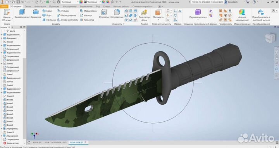Image resolution: width=279 pixels, height=148 pixels.
Task: Open the model browser panel menu
Action: (x=24, y=27)
